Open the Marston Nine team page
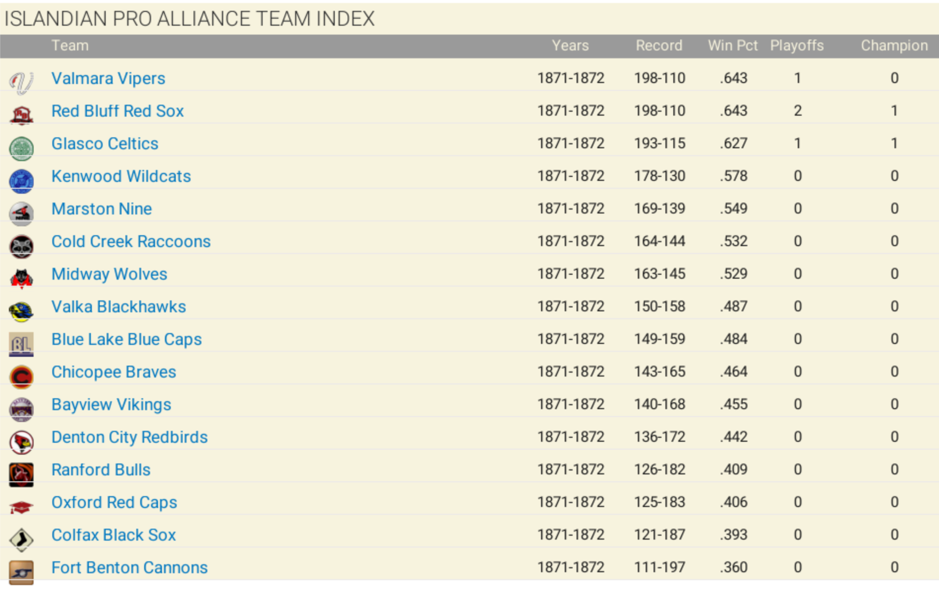Viewport: 939px width, 590px height. 101,209
